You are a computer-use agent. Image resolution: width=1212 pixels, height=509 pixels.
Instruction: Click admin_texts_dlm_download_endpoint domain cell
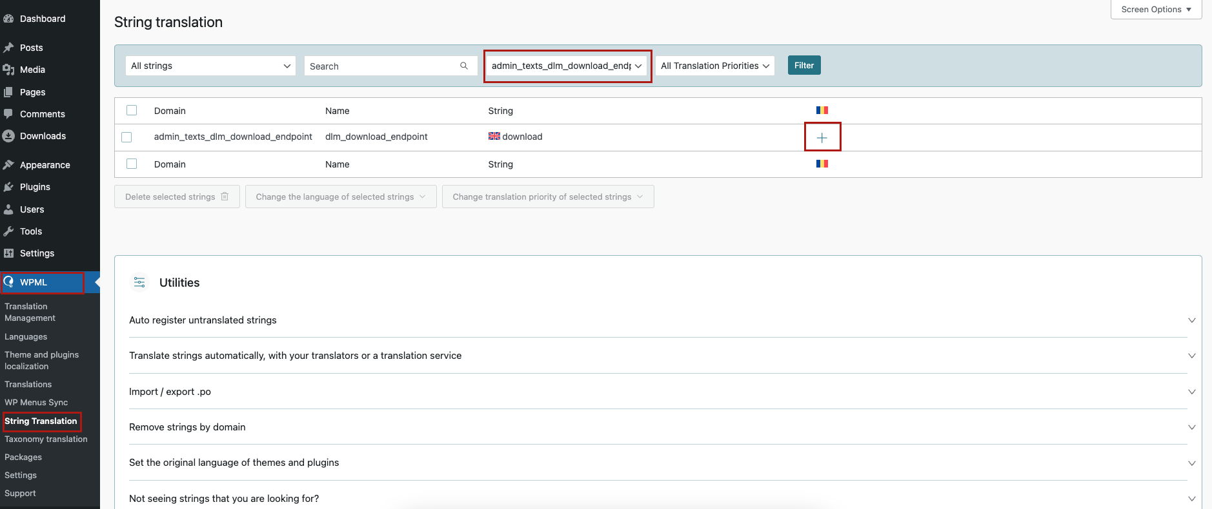pos(233,137)
